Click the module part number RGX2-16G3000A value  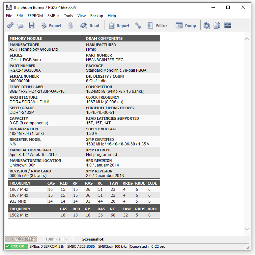pyautogui.click(x=25, y=70)
